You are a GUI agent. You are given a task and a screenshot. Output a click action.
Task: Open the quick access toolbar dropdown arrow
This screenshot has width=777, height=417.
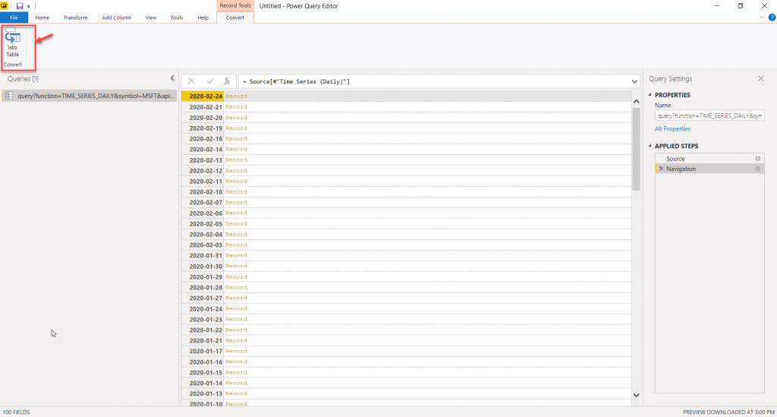28,6
